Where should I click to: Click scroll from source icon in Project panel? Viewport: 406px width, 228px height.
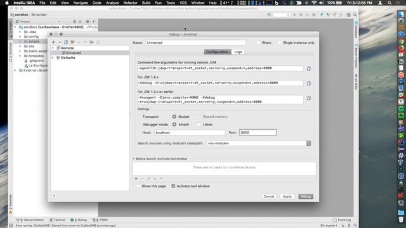tap(75, 22)
